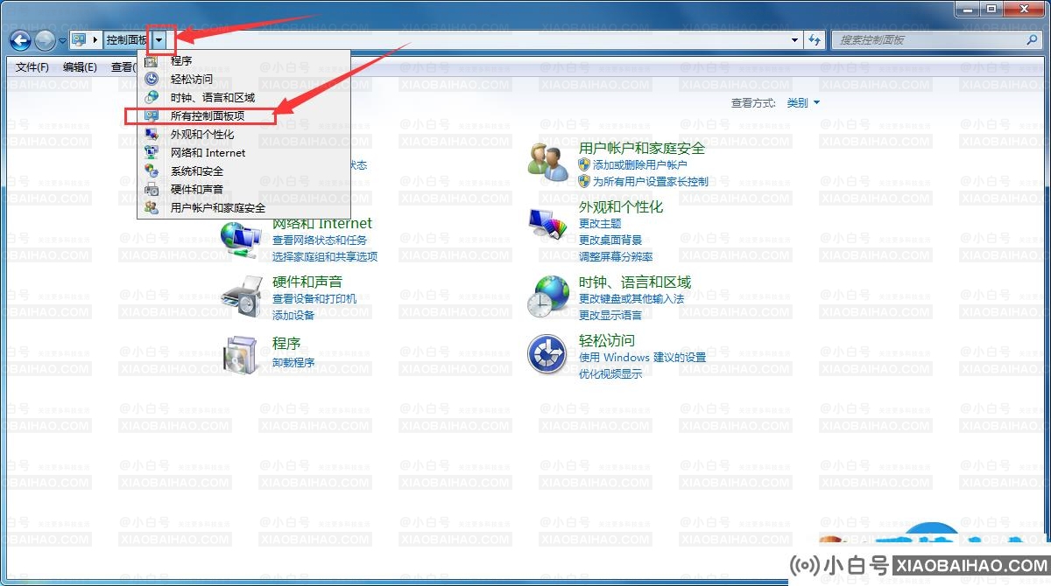Expand the arrow right of the address icon

95,40
